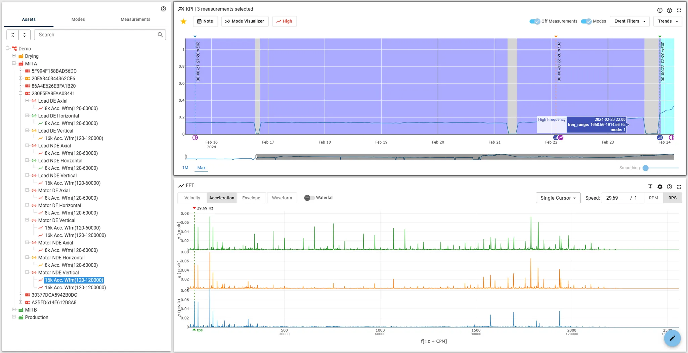Click the search magnifier icon
Viewport: 688px width, 353px height.
(x=160, y=35)
